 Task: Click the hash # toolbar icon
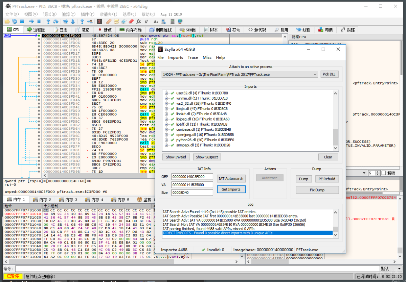146,21
